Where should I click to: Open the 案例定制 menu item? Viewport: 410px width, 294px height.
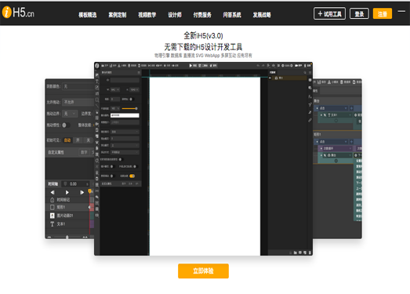(x=118, y=15)
